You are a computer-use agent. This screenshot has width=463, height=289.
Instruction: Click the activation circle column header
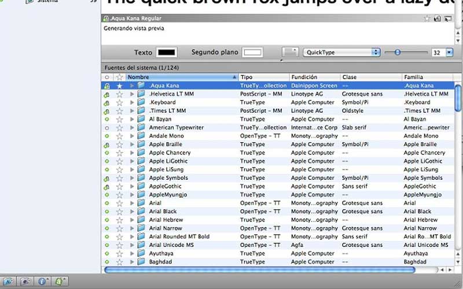106,77
